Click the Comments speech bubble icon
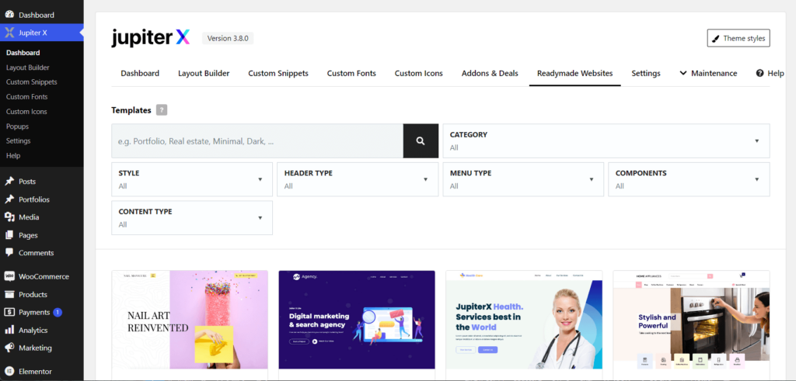 coord(9,252)
